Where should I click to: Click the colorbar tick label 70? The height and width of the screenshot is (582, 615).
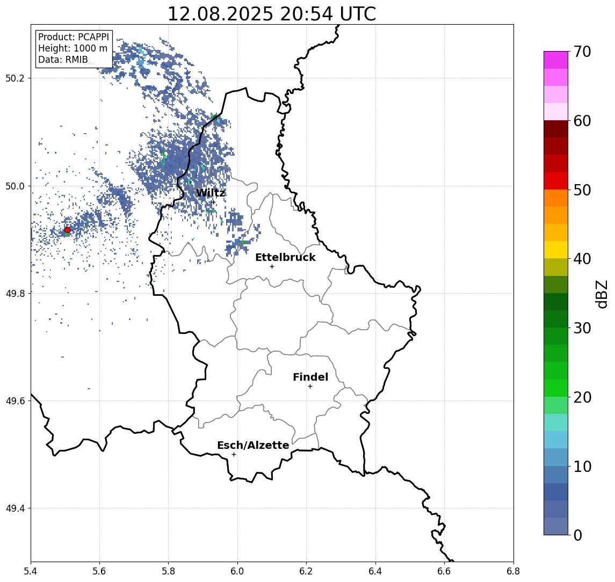tap(582, 52)
